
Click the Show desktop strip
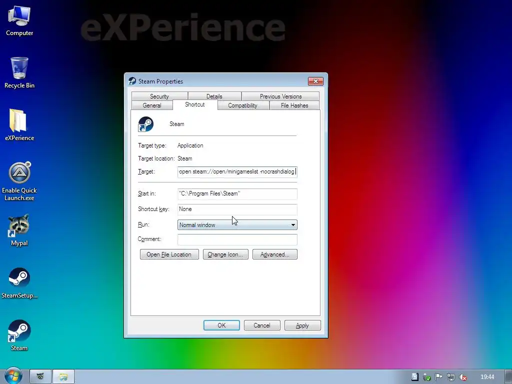[x=508, y=377]
